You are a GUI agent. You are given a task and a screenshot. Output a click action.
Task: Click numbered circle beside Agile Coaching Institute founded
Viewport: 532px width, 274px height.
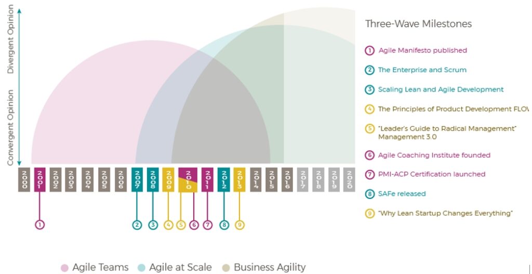click(369, 155)
